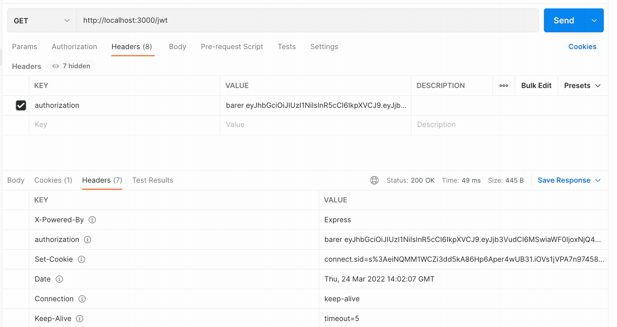This screenshot has height=327, width=617.
Task: Click the globe network icon near Status
Action: 374,180
